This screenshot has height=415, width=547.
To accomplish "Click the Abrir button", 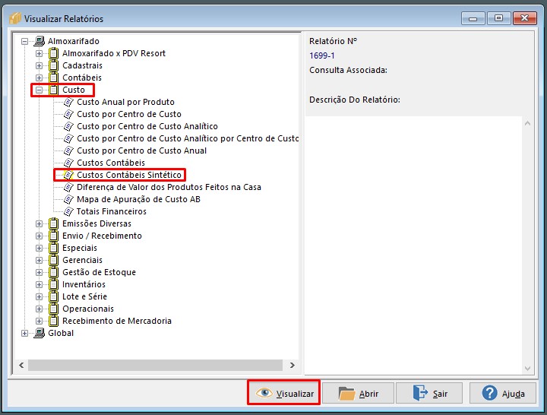I will [359, 393].
